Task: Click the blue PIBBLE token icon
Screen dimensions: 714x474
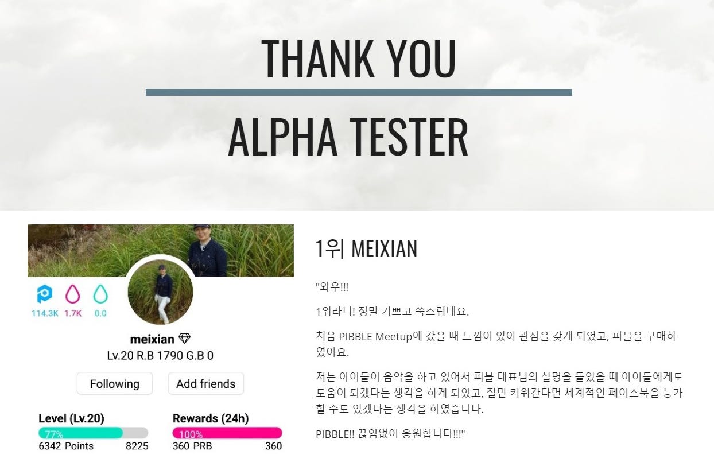Action: 44,294
